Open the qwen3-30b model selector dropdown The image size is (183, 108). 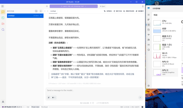coord(74,6)
